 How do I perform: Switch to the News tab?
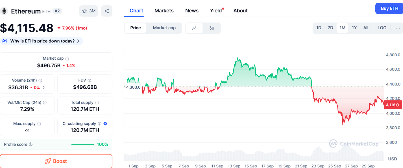tap(192, 11)
